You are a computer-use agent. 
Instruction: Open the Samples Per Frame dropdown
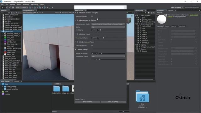click(x=108, y=56)
